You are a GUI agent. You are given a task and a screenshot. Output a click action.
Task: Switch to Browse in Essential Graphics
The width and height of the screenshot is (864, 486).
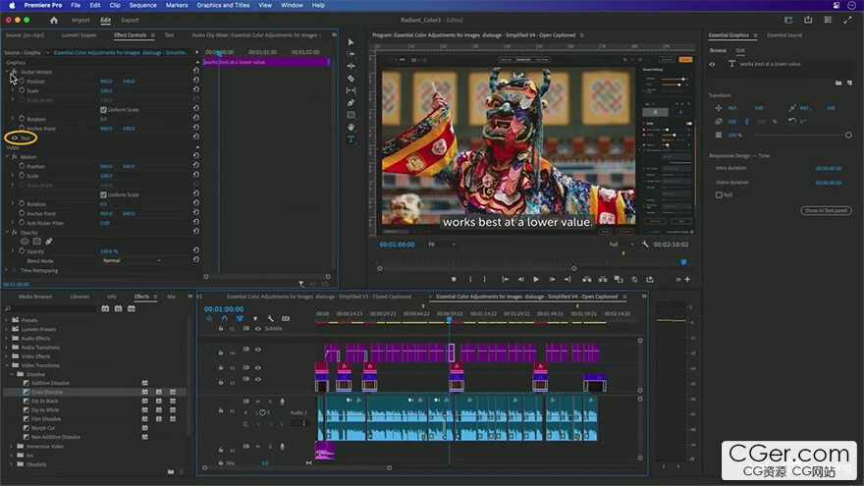pos(718,50)
